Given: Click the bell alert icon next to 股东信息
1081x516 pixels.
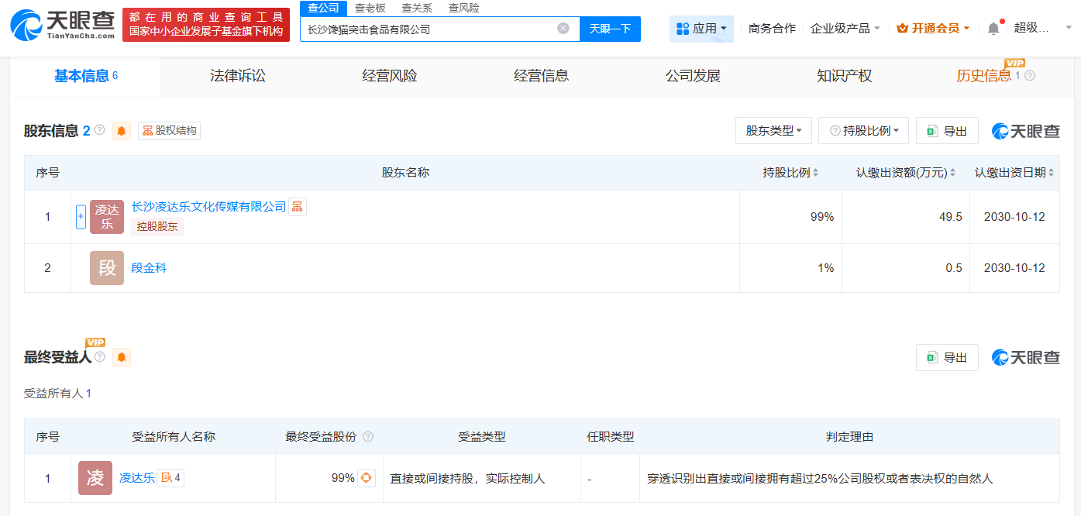Looking at the screenshot, I should click(121, 130).
